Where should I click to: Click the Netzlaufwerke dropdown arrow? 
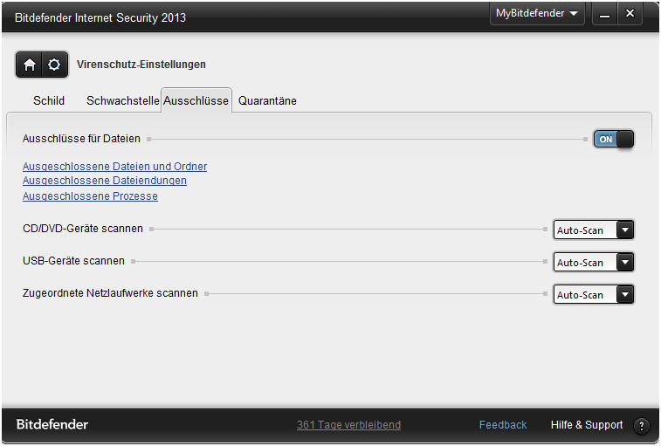point(625,295)
